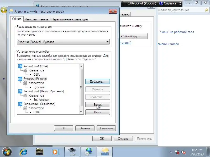Switch to the Переключение клавиатуры tab
210x157 pixels.
(70, 19)
